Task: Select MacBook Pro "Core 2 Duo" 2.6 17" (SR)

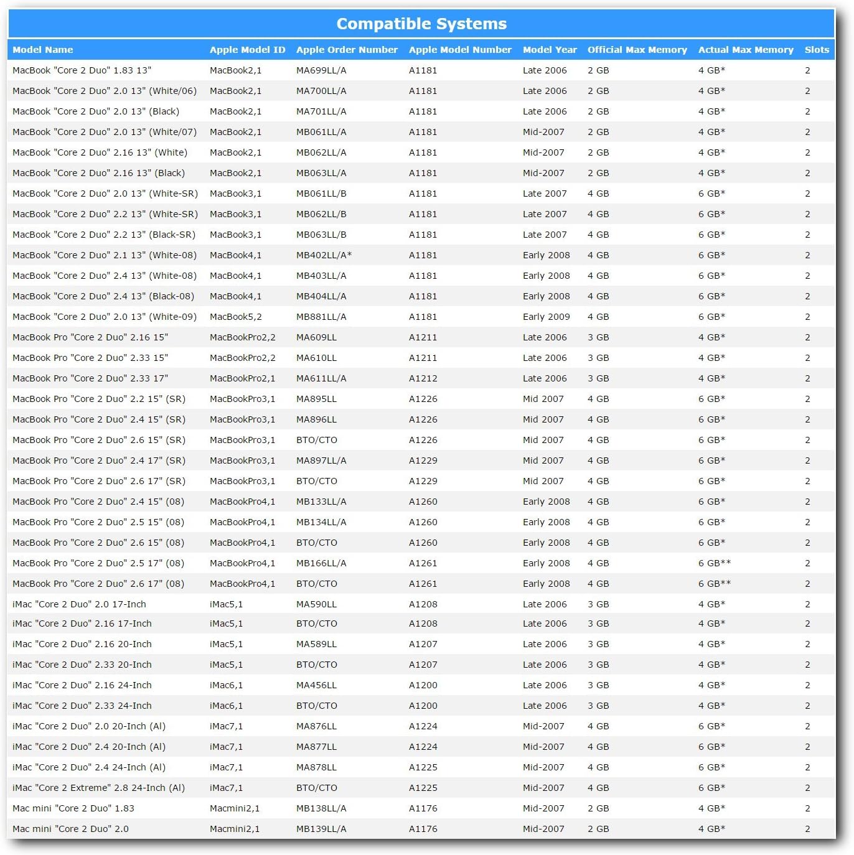Action: (x=99, y=481)
